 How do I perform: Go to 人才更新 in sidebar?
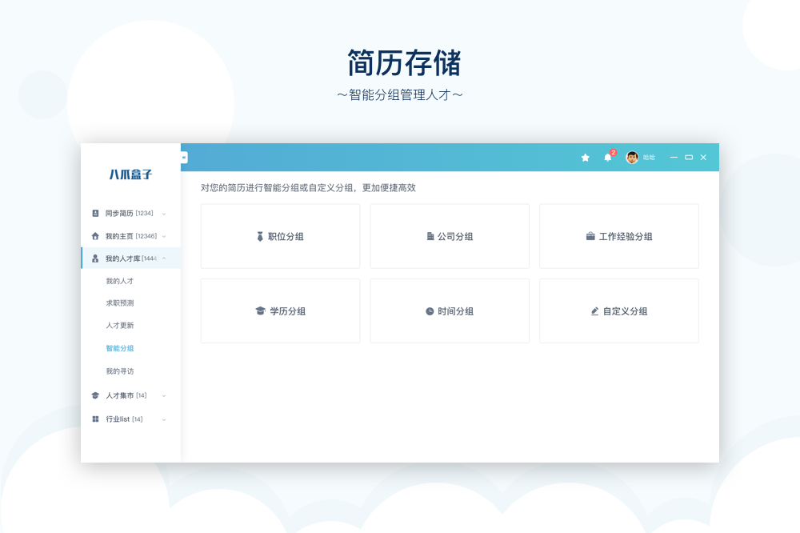point(119,326)
